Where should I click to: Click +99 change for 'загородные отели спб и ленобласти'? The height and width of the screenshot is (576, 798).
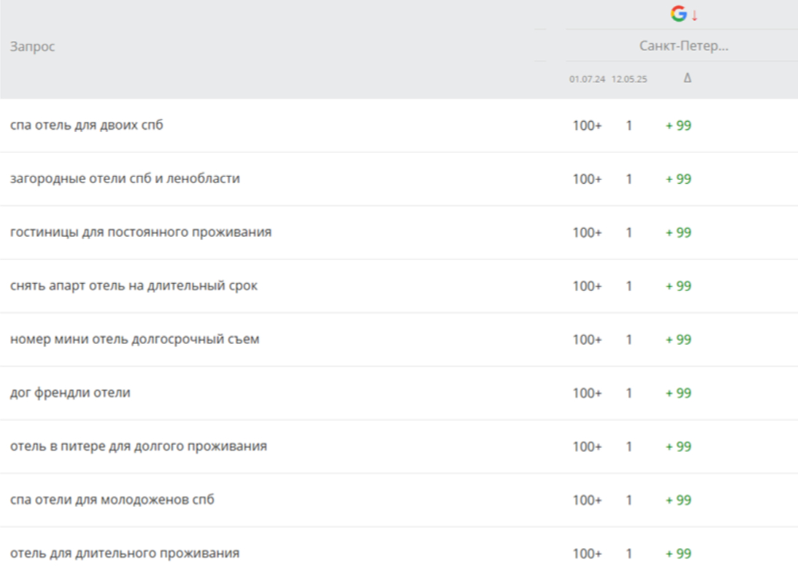(678, 179)
